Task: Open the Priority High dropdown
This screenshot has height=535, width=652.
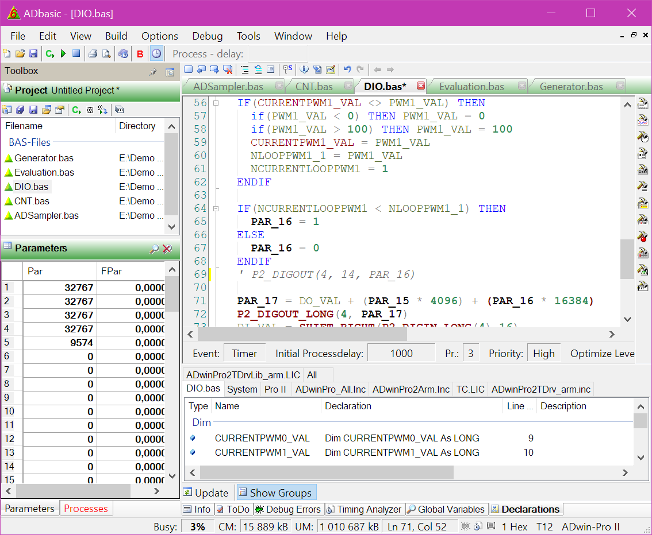Action: [x=543, y=354]
